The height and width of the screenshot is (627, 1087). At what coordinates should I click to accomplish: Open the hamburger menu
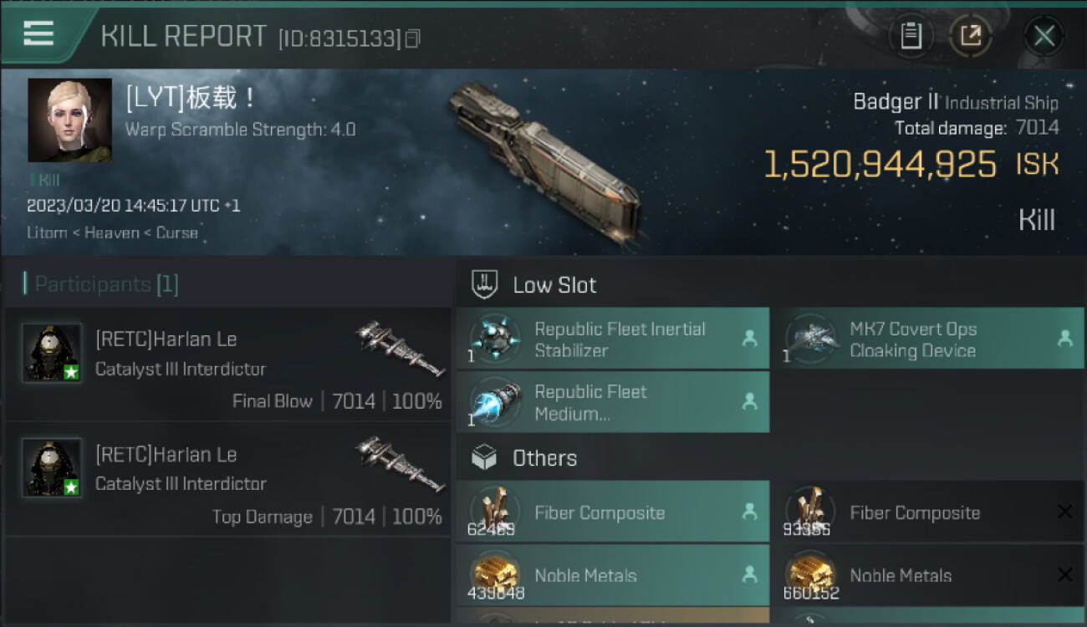click(x=38, y=33)
